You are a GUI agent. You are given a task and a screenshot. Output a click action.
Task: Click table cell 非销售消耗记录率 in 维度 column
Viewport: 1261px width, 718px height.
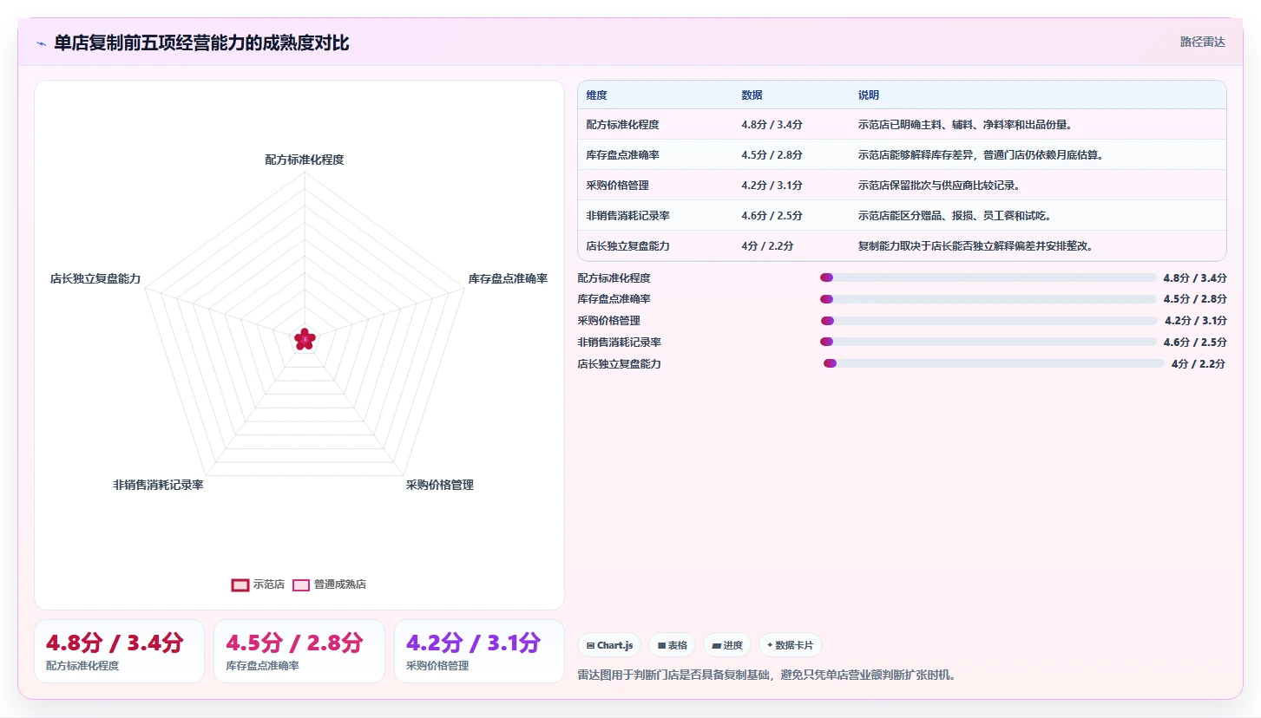(x=627, y=215)
